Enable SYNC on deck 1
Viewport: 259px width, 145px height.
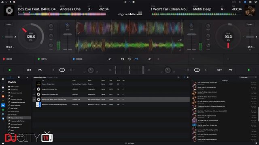point(9,25)
